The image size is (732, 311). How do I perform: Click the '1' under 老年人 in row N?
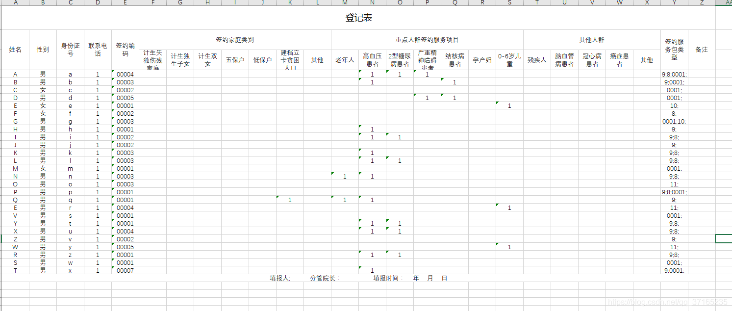tap(345, 176)
